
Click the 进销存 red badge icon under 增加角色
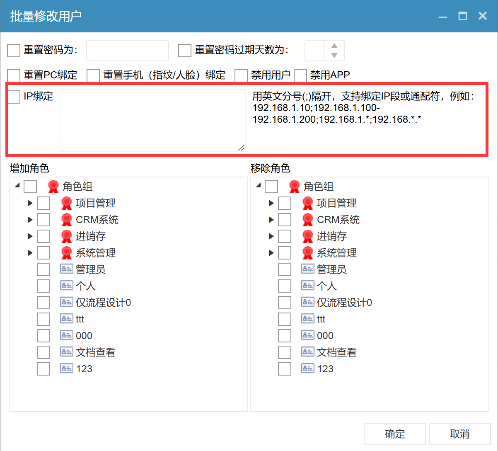click(x=66, y=236)
